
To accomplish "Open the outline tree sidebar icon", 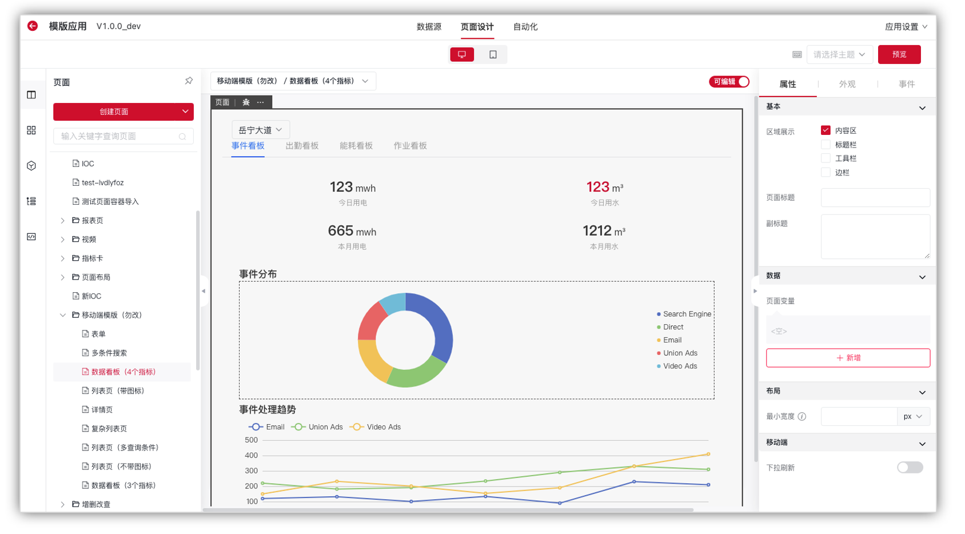I will pyautogui.click(x=31, y=201).
